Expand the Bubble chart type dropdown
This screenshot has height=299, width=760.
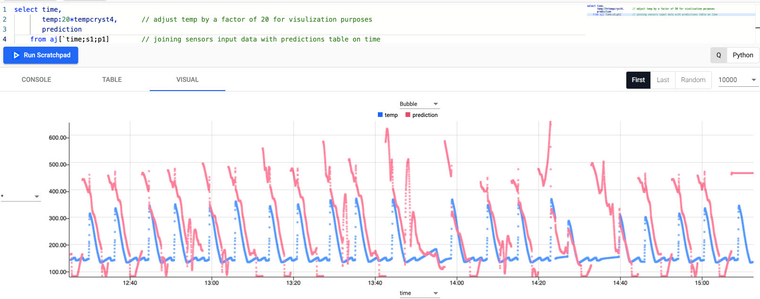click(419, 104)
